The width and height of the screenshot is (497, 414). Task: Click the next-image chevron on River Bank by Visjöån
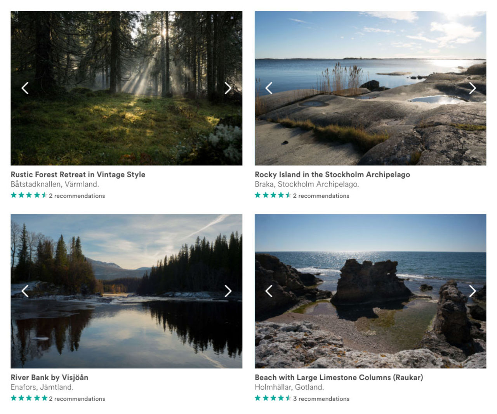(228, 291)
